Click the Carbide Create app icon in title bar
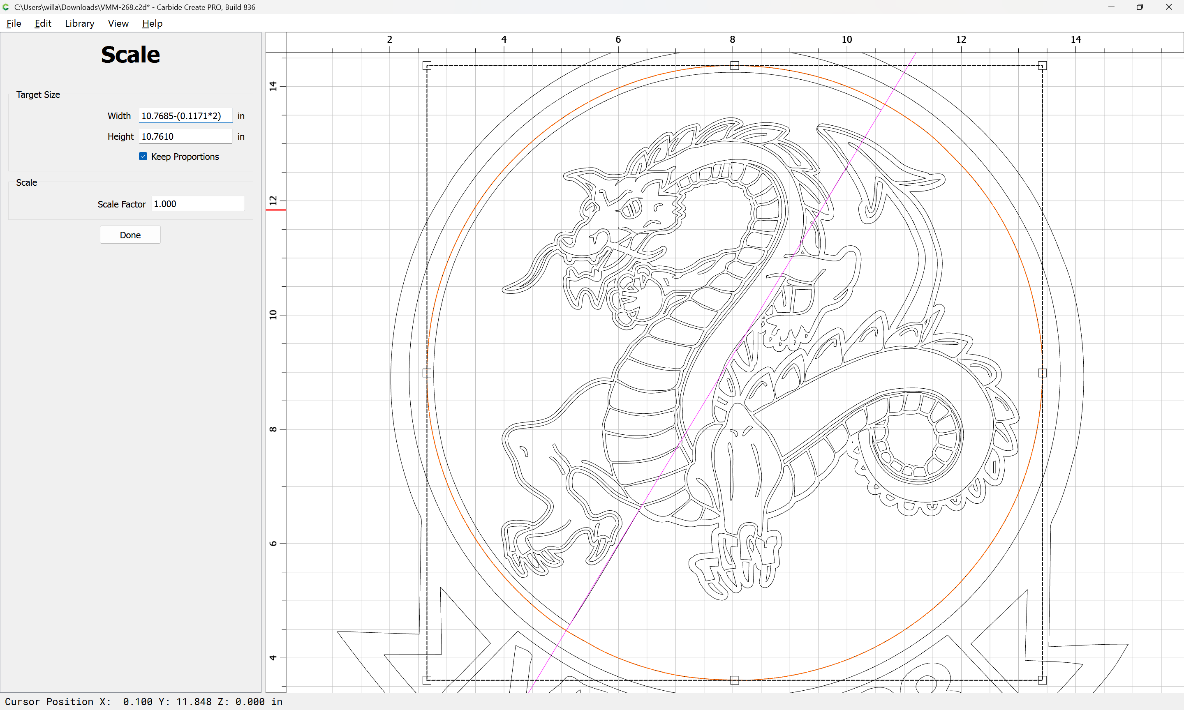 click(x=6, y=7)
